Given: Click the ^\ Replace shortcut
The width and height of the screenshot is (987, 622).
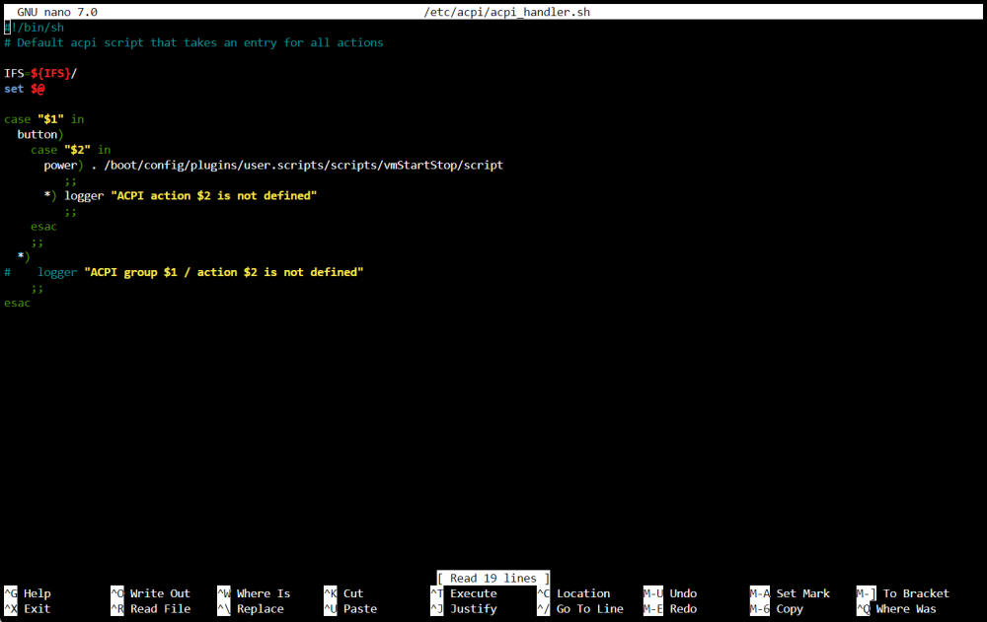Looking at the screenshot, I should click(251, 609).
